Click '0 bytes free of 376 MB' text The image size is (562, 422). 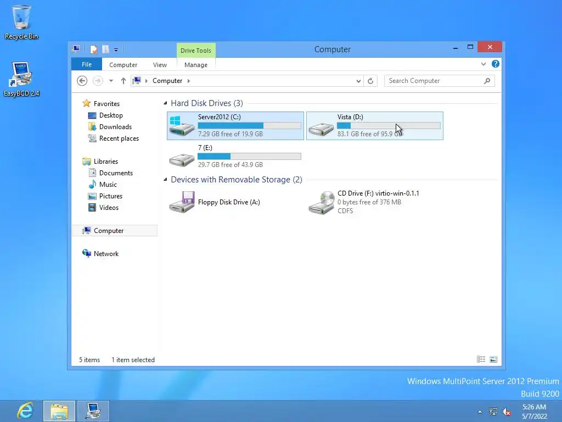click(x=369, y=202)
